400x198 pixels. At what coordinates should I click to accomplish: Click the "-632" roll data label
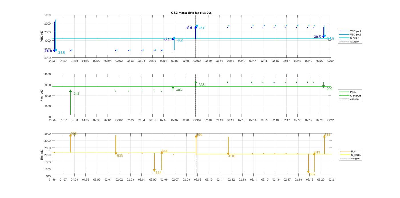(x=312, y=174)
